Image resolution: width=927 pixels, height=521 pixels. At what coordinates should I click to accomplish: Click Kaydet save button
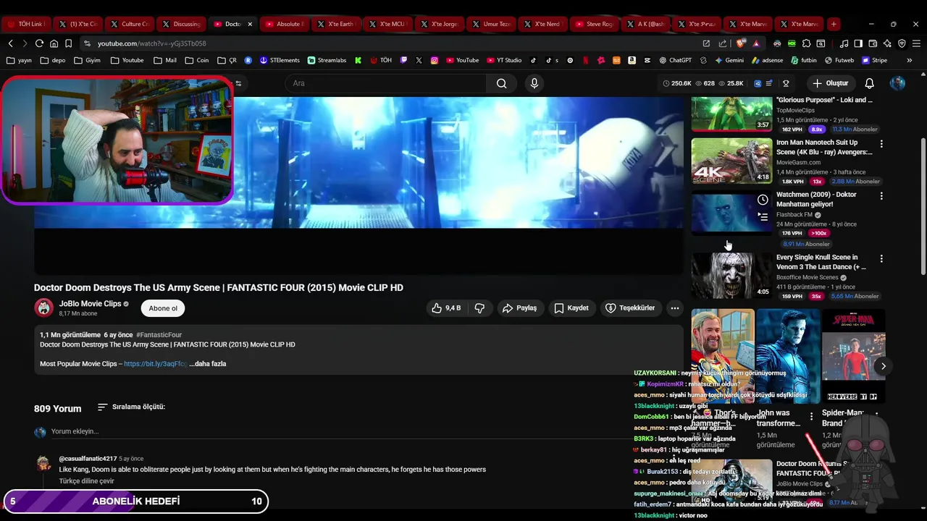(571, 308)
